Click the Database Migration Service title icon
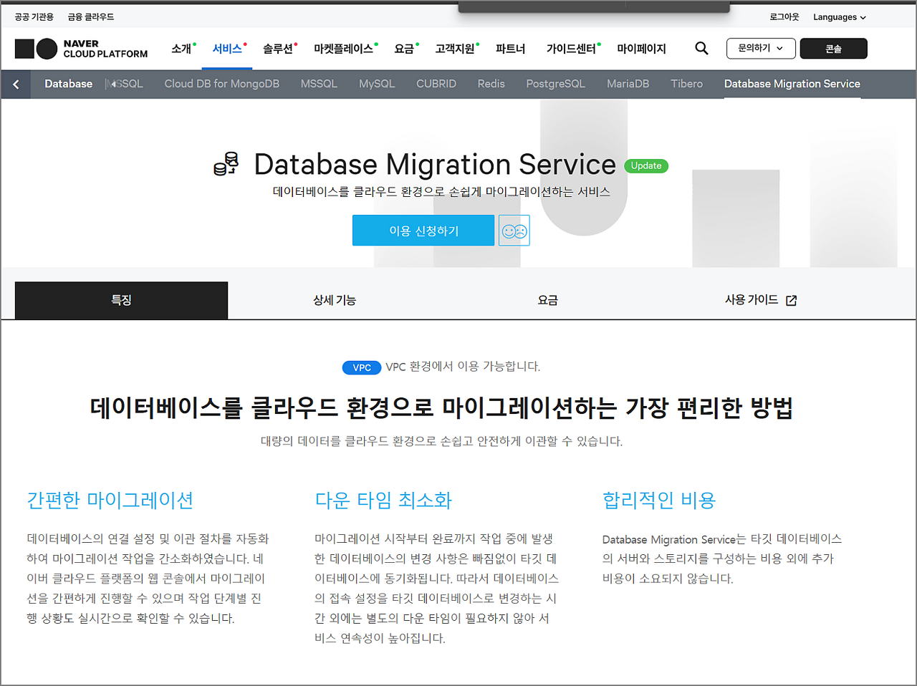The height and width of the screenshot is (686, 917). [x=226, y=164]
